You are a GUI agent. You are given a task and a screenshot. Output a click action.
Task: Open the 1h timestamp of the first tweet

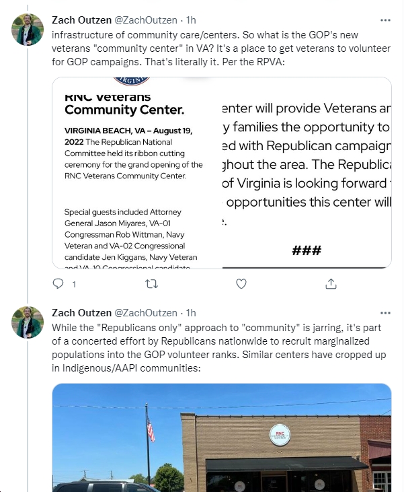[191, 20]
